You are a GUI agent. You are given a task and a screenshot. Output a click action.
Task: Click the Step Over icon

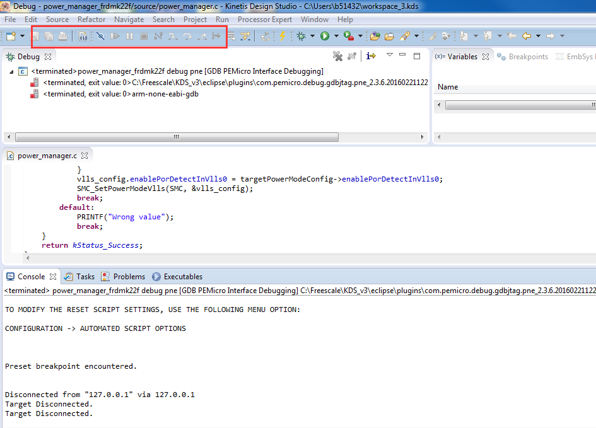tap(187, 36)
